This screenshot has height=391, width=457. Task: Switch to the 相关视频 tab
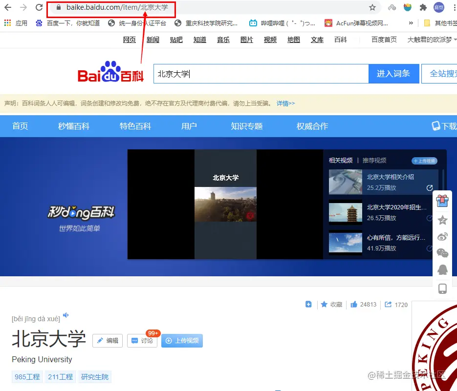pyautogui.click(x=341, y=161)
